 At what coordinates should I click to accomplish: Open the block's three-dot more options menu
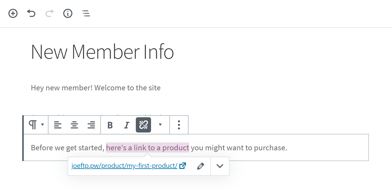click(179, 125)
